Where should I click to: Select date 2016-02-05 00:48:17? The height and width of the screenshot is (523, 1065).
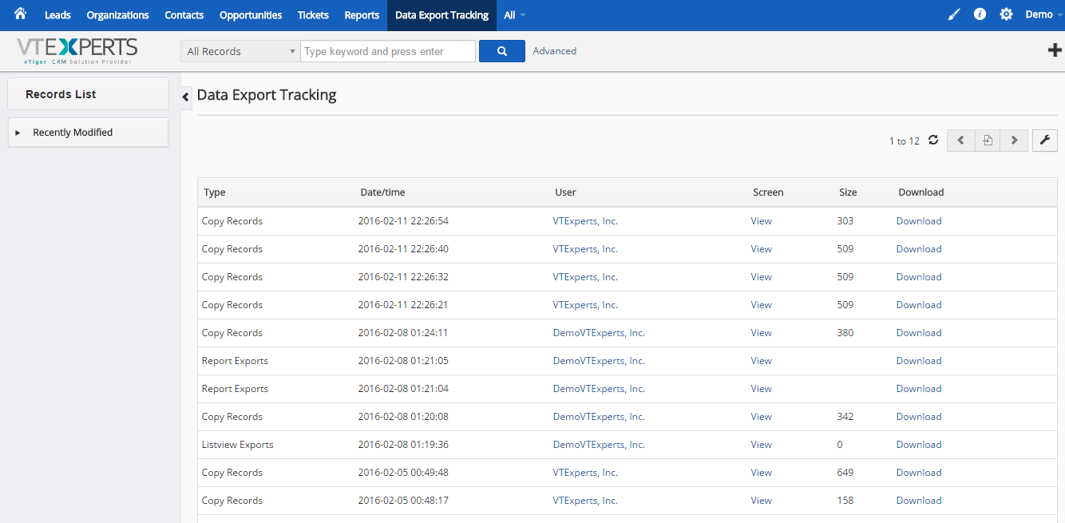click(403, 501)
